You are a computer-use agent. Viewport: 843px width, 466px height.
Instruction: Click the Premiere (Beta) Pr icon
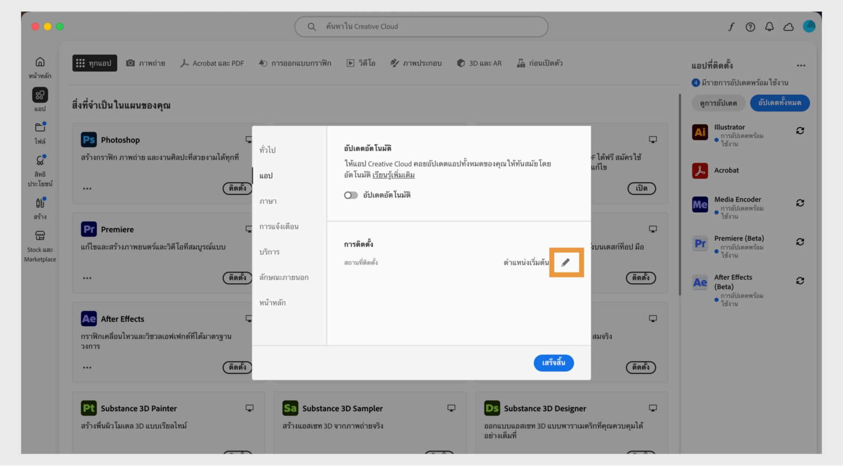pyautogui.click(x=700, y=244)
